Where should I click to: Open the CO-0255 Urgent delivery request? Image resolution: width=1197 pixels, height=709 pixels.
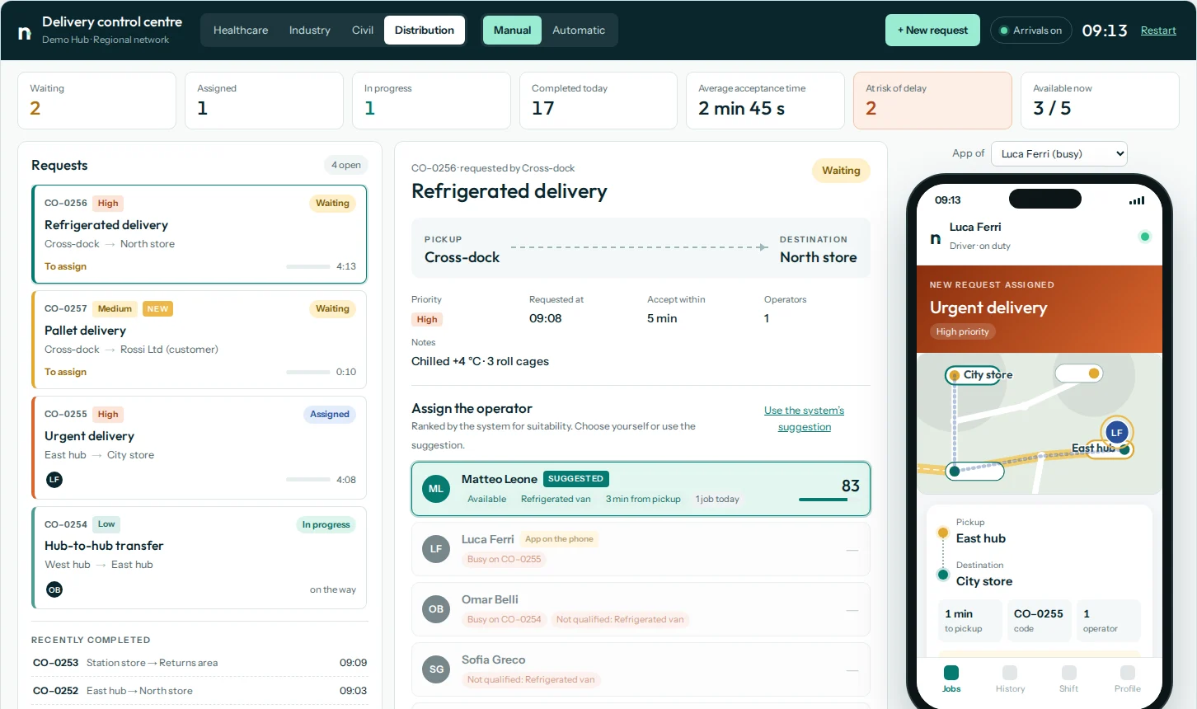coord(199,448)
